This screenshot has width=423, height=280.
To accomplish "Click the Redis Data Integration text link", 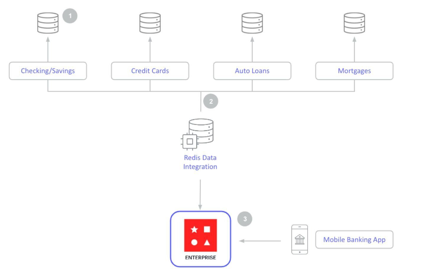I will tap(200, 162).
